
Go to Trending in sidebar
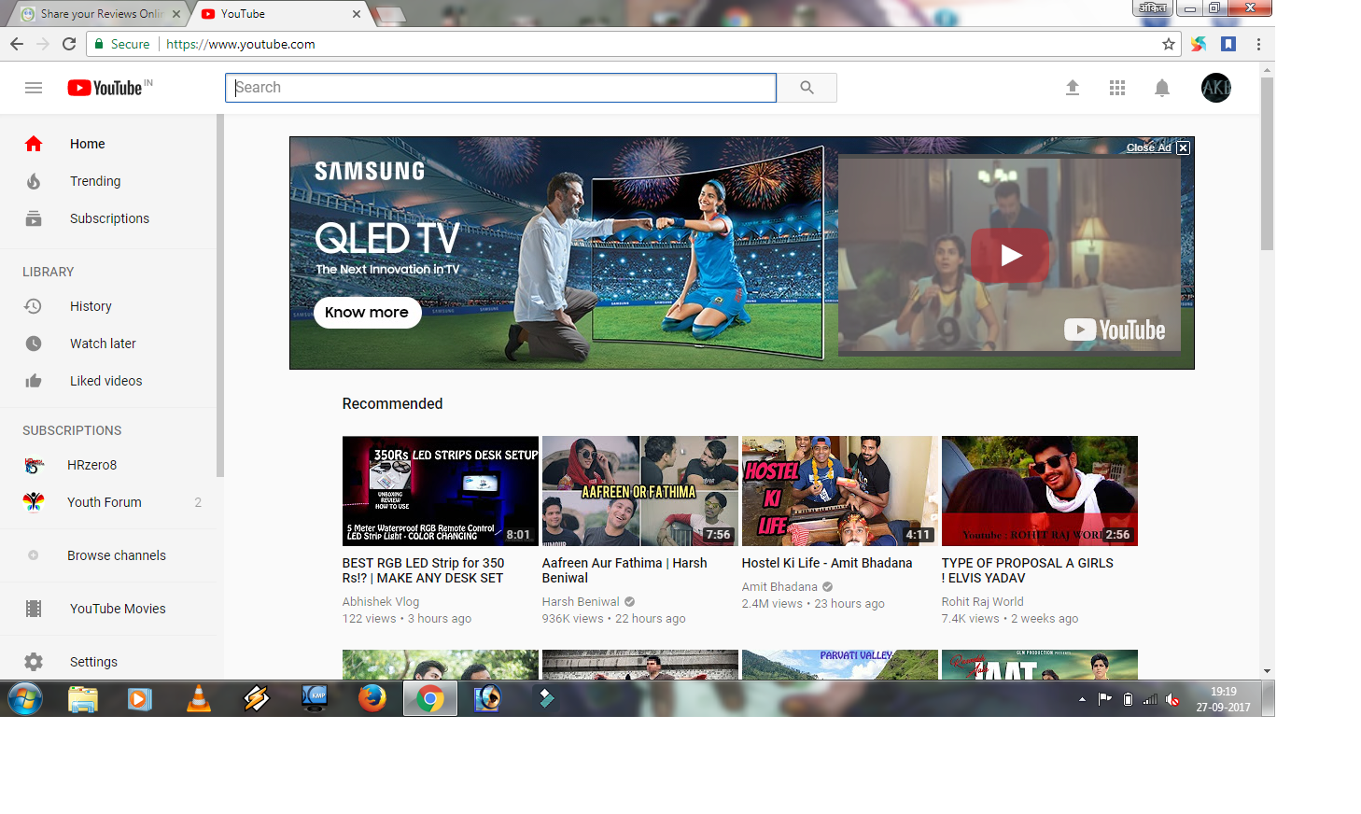95,181
